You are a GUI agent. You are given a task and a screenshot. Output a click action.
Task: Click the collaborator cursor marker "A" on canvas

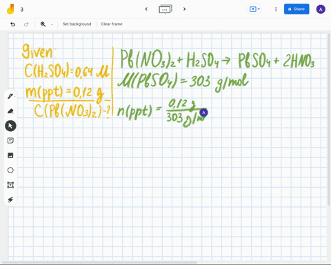(x=203, y=112)
